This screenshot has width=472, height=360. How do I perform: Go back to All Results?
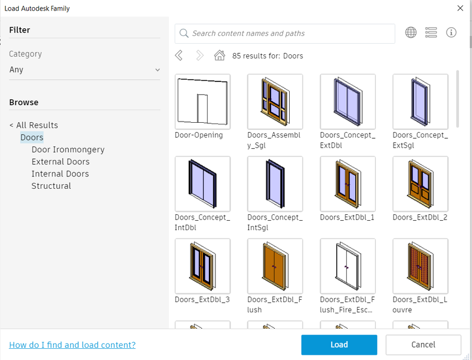point(34,125)
